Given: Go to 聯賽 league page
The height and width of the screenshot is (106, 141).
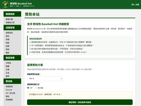Looking at the screenshot, I should point(8,66).
